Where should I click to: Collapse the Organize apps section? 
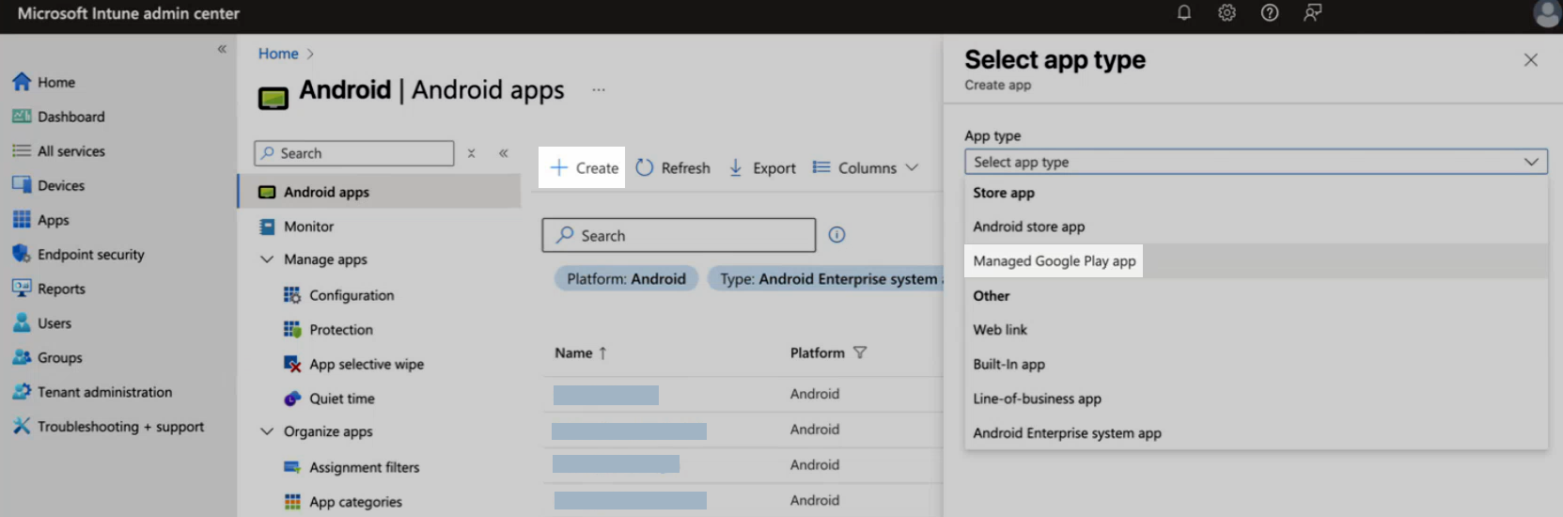267,431
